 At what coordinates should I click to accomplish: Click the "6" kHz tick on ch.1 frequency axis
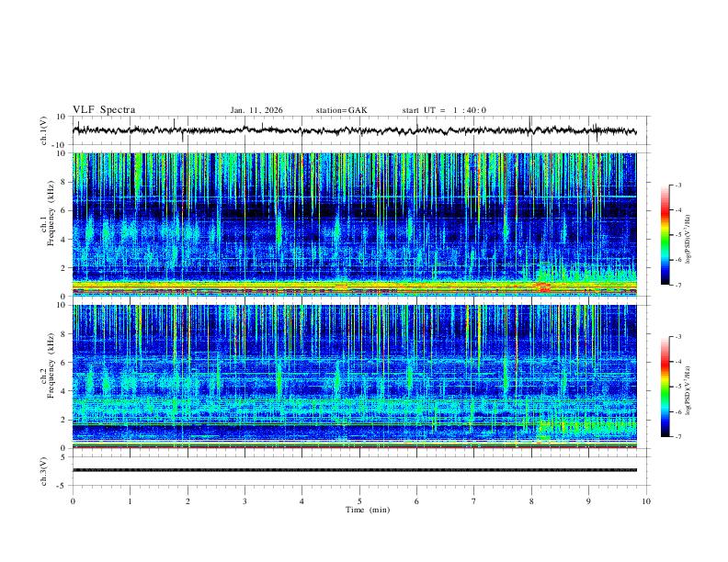click(63, 210)
